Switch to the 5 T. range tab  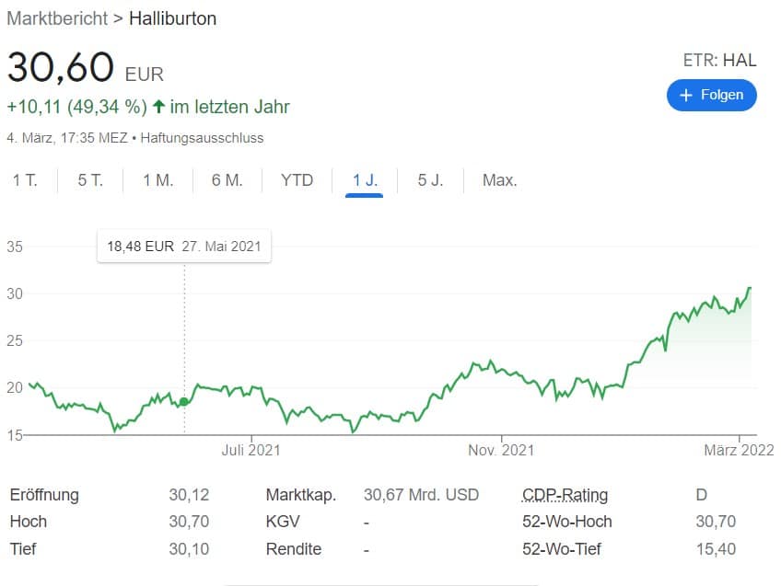90,180
